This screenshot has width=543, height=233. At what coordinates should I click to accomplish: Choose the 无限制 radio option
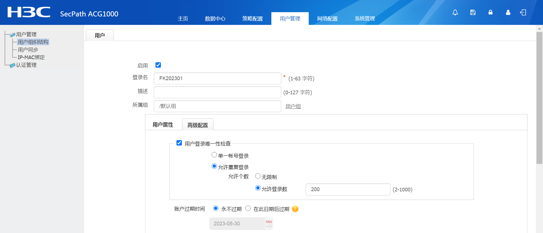click(258, 176)
